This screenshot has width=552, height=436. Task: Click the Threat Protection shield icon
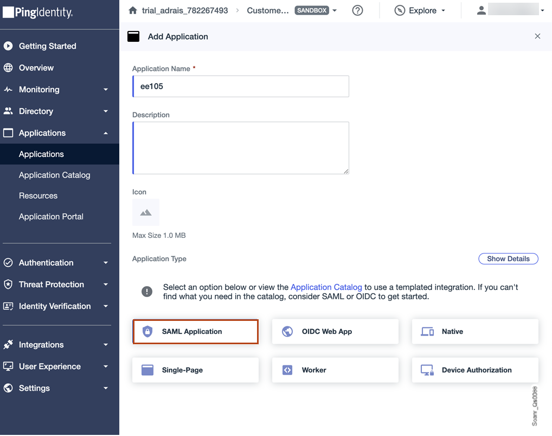9,284
